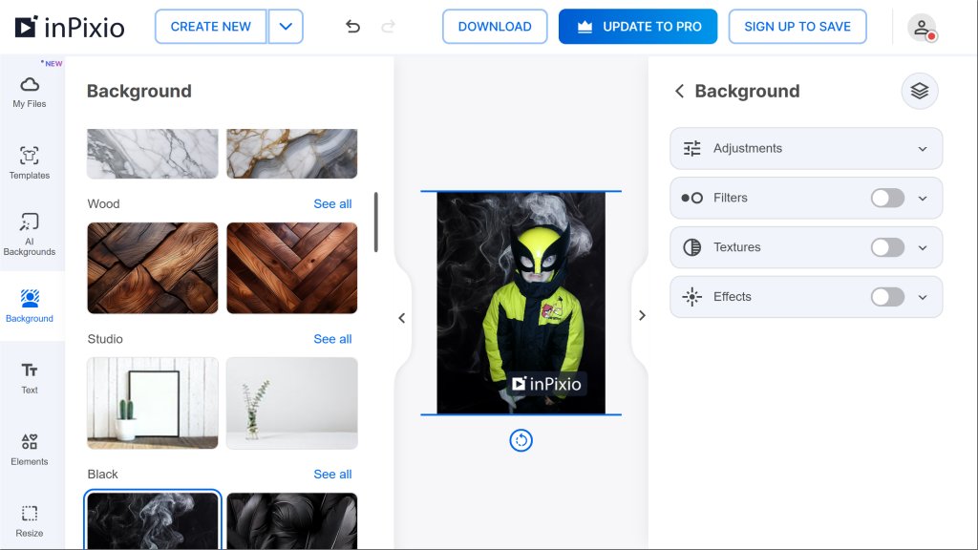Image resolution: width=978 pixels, height=550 pixels.
Task: Click the Black category heading
Action: point(102,475)
